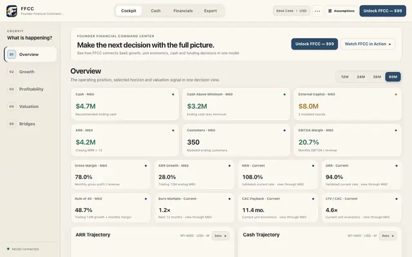Click the dot on ARR Growth card
The height and width of the screenshot is (257, 412).
click(x=229, y=166)
